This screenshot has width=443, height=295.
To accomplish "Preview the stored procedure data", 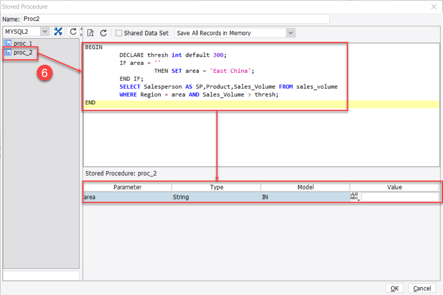I will [91, 33].
